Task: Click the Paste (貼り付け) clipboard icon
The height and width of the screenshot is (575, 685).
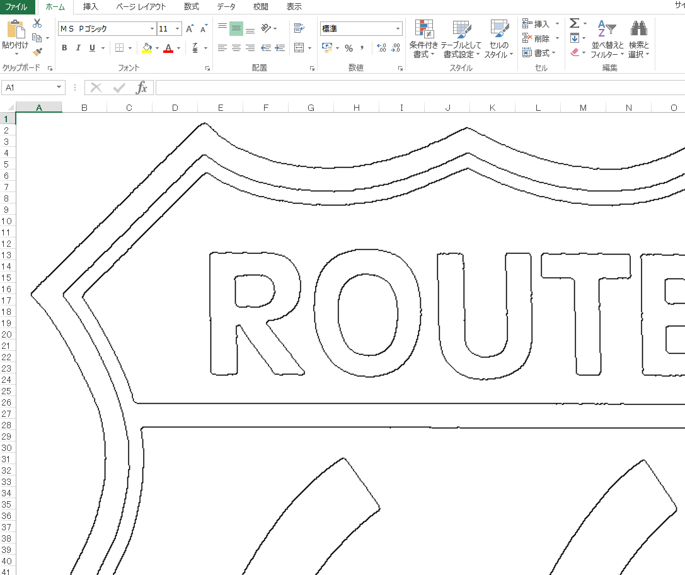Action: [16, 29]
